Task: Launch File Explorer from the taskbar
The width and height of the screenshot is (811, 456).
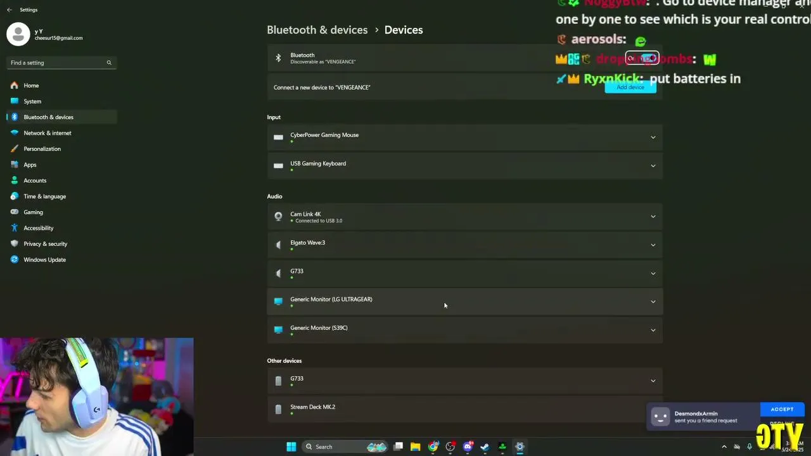Action: (x=415, y=446)
